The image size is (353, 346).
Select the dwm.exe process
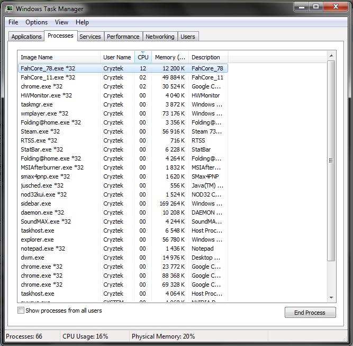click(x=123, y=258)
